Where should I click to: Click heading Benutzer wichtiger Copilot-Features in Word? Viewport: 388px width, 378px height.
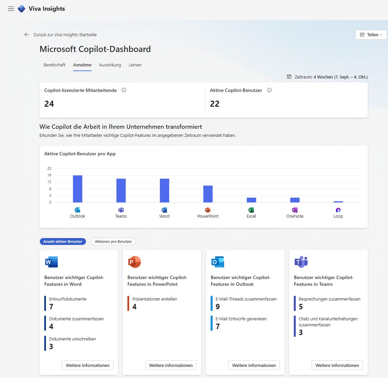[74, 281]
